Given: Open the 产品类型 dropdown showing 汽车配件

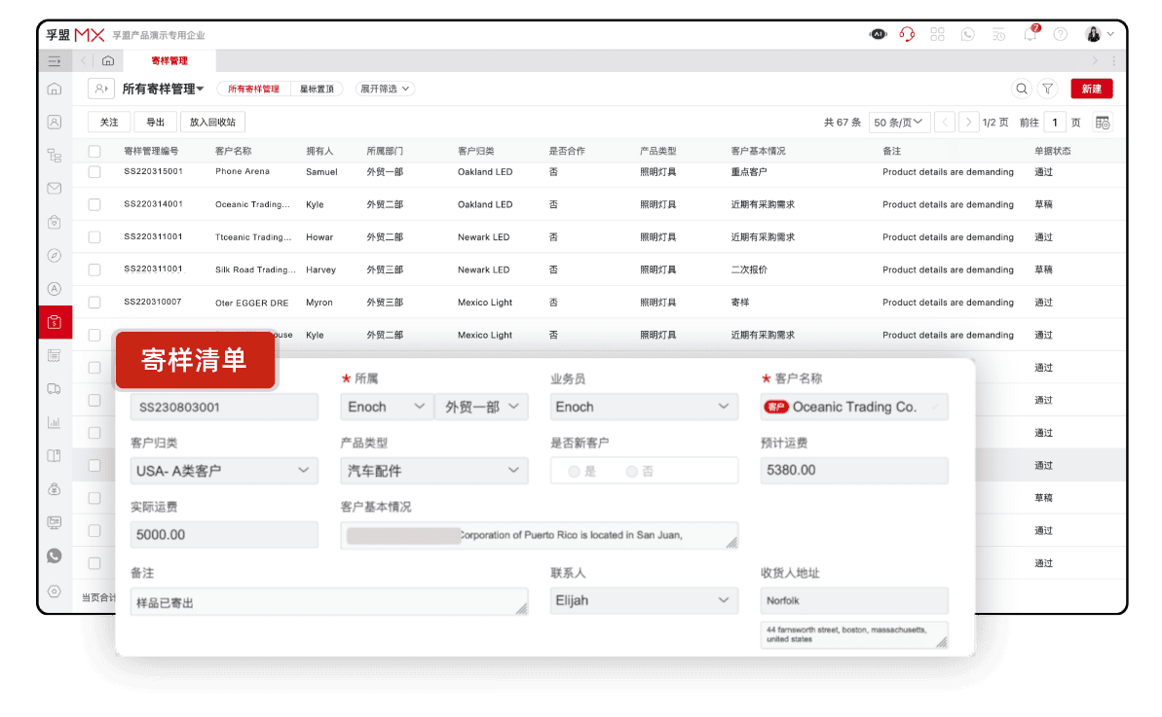Looking at the screenshot, I should (433, 470).
